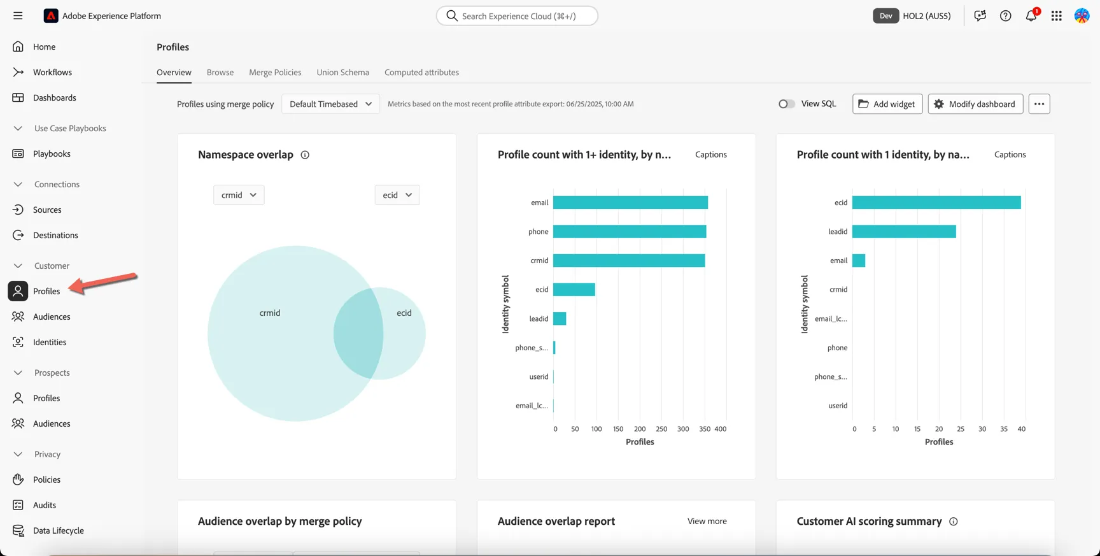Click View more on Audience overlap report
Screen dimensions: 1100x556
(707, 521)
